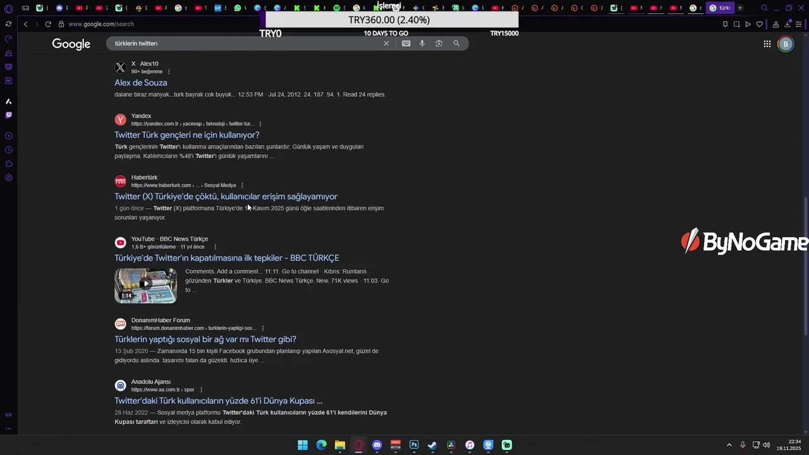
Task: Open the player send icon in toolbar
Action: 748,24
